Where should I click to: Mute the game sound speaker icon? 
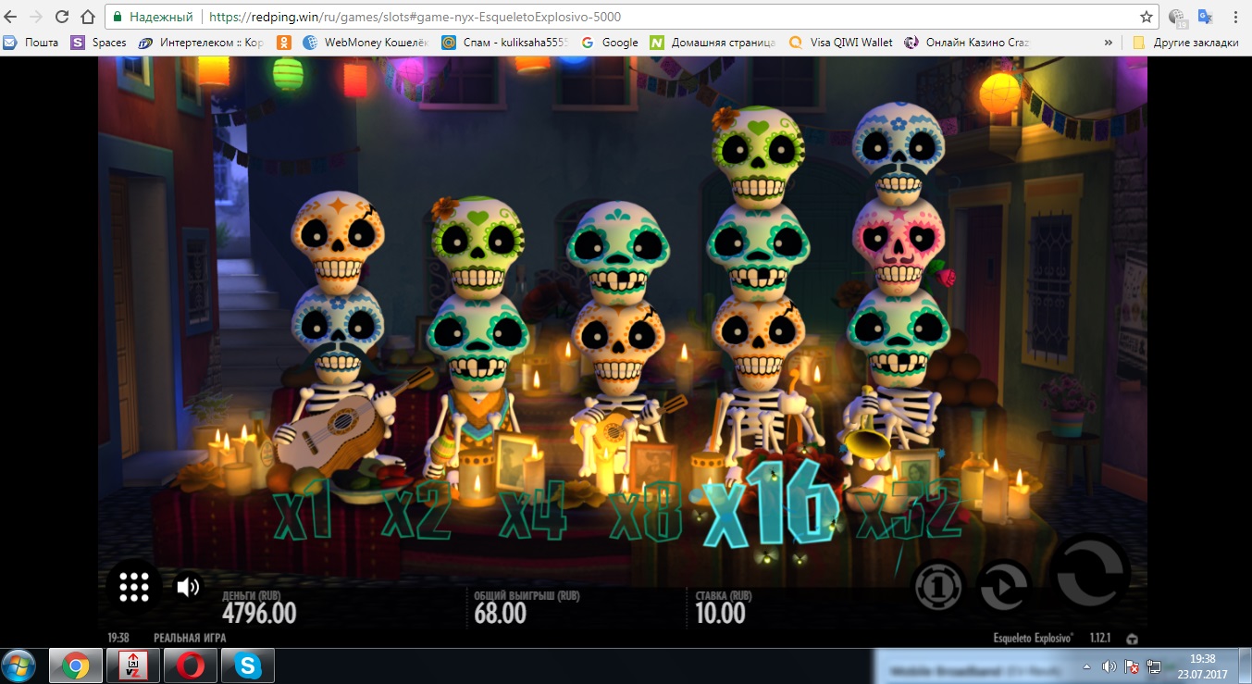pos(188,587)
